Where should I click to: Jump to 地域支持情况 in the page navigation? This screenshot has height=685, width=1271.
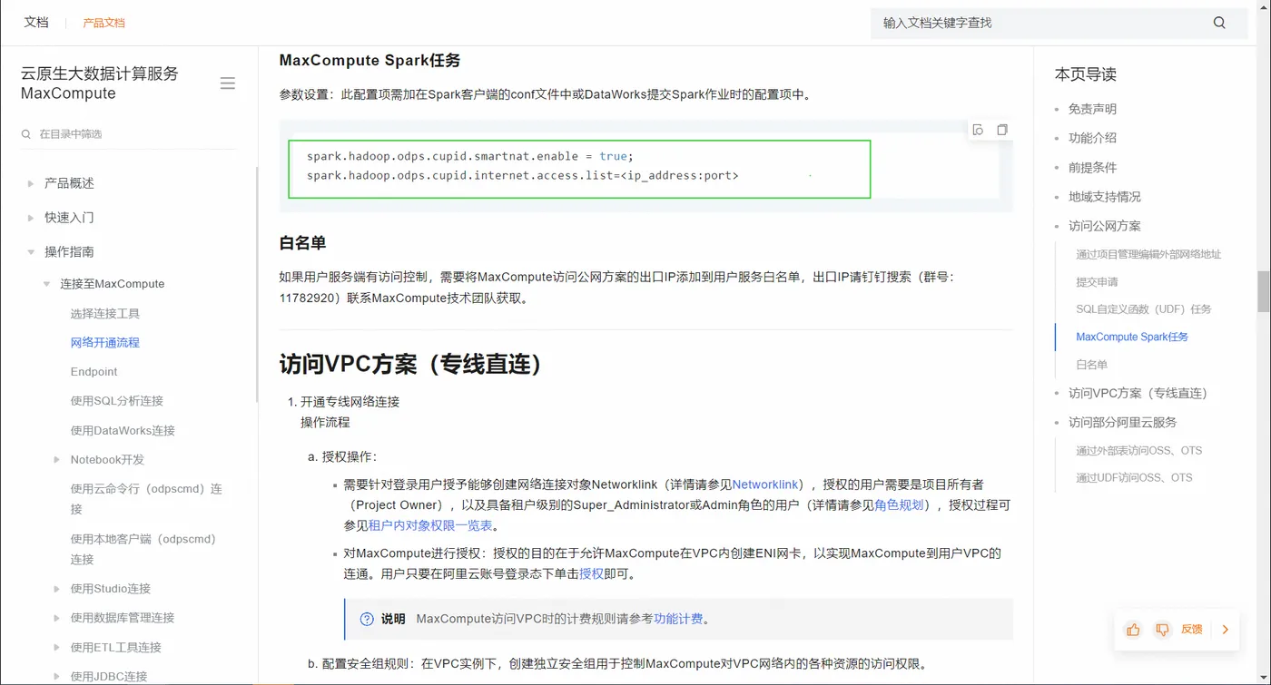pos(1105,197)
